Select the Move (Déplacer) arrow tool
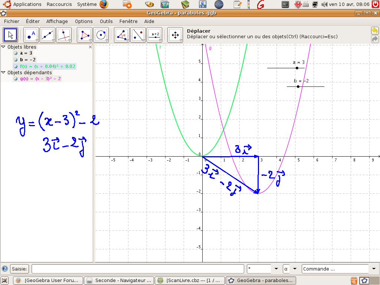This screenshot has height=285, width=380. (10, 35)
